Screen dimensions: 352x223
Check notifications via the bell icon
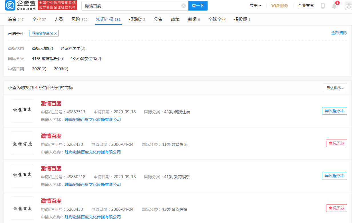coord(334,6)
